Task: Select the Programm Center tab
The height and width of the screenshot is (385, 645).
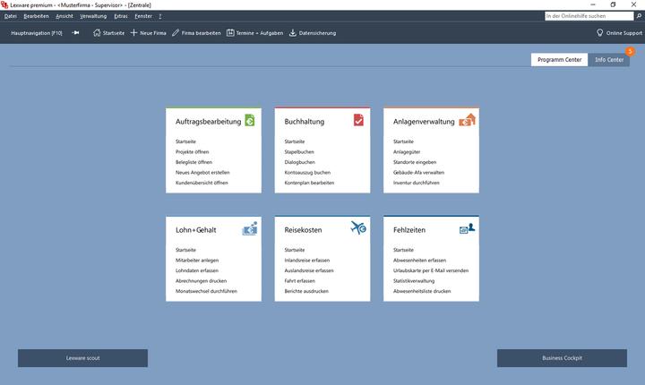Action: pyautogui.click(x=559, y=60)
